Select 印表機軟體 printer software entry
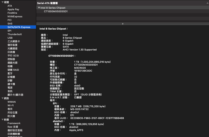 click(14, 134)
